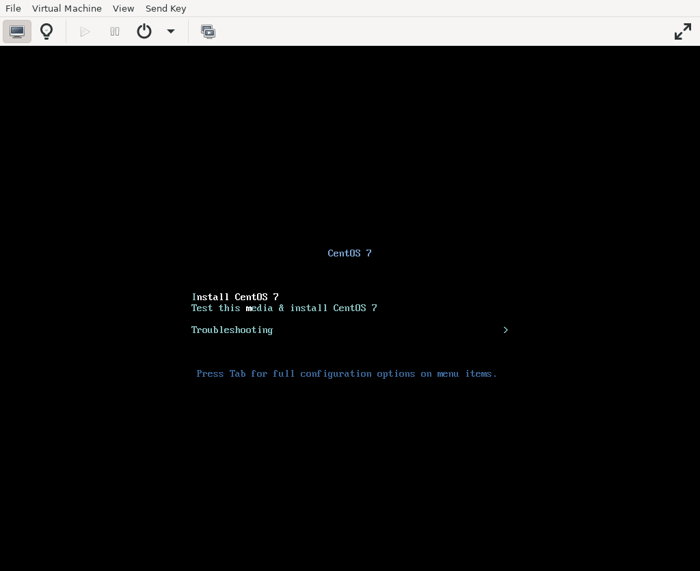Choose Test this media & install CentOS 7
This screenshot has width=700, height=571.
coord(284,308)
